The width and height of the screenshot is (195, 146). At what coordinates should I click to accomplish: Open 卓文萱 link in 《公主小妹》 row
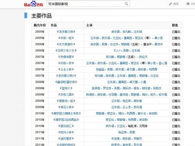point(131,69)
